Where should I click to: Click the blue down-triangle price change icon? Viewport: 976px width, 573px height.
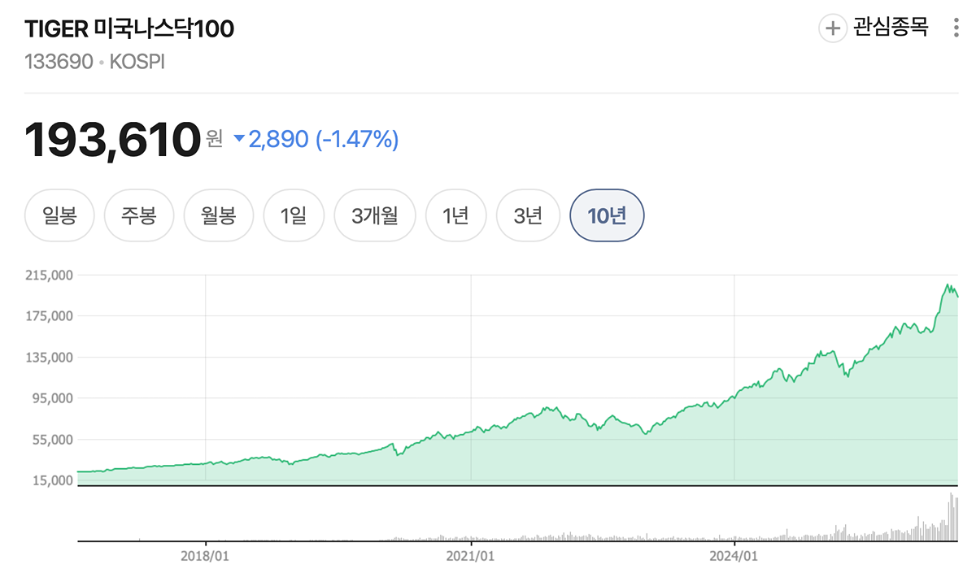238,139
